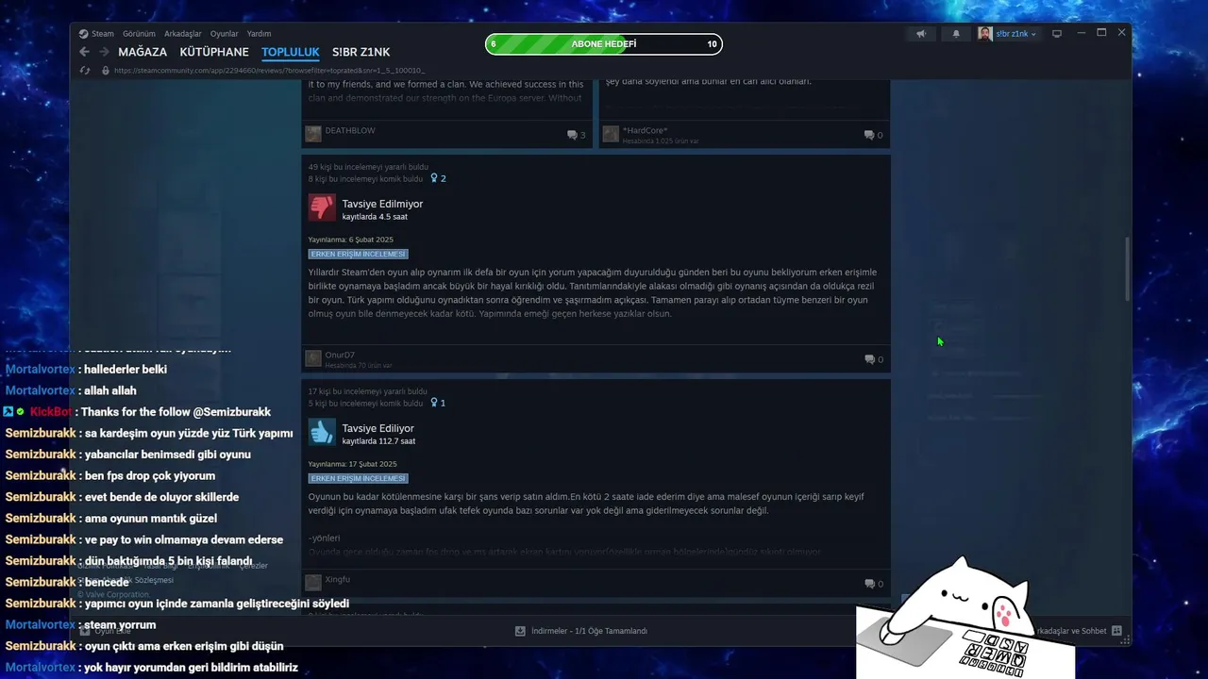
Task: Switch to the MAĞAZA tab
Action: click(x=143, y=52)
